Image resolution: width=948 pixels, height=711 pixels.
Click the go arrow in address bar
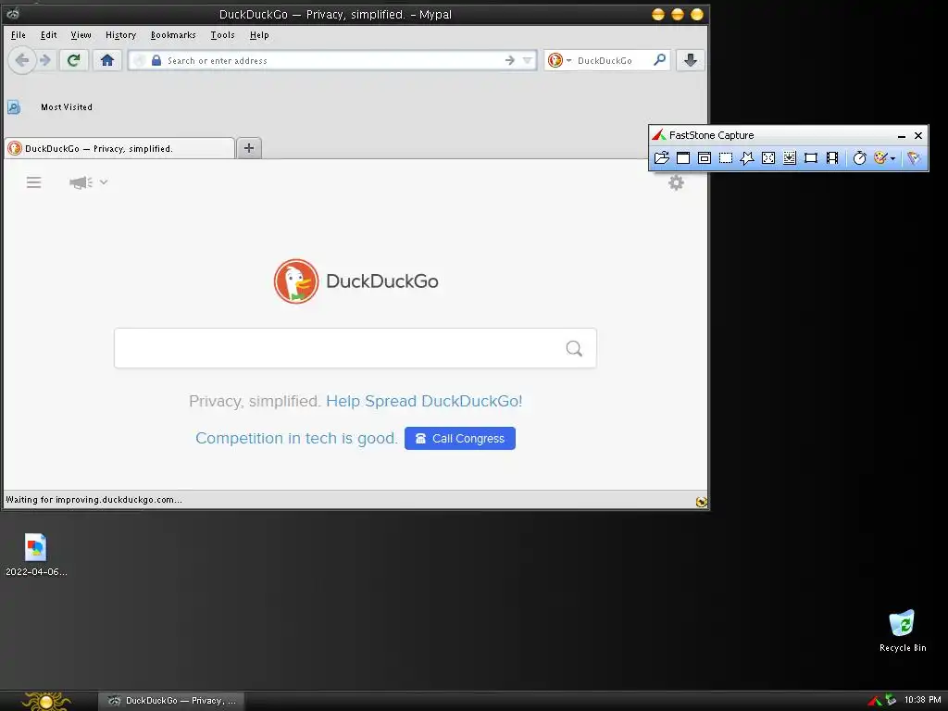point(510,60)
